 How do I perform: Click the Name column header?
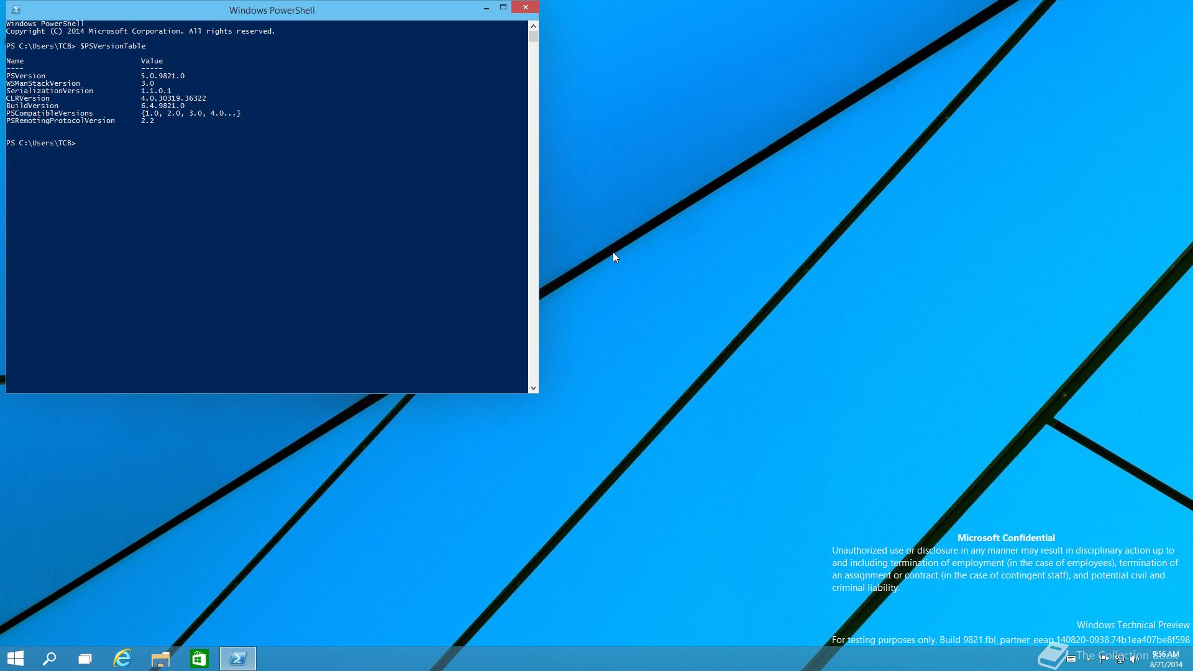tap(15, 61)
